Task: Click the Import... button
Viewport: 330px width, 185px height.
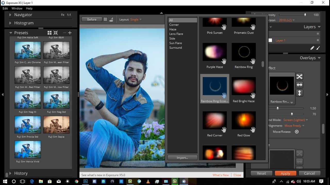Action: point(182,158)
